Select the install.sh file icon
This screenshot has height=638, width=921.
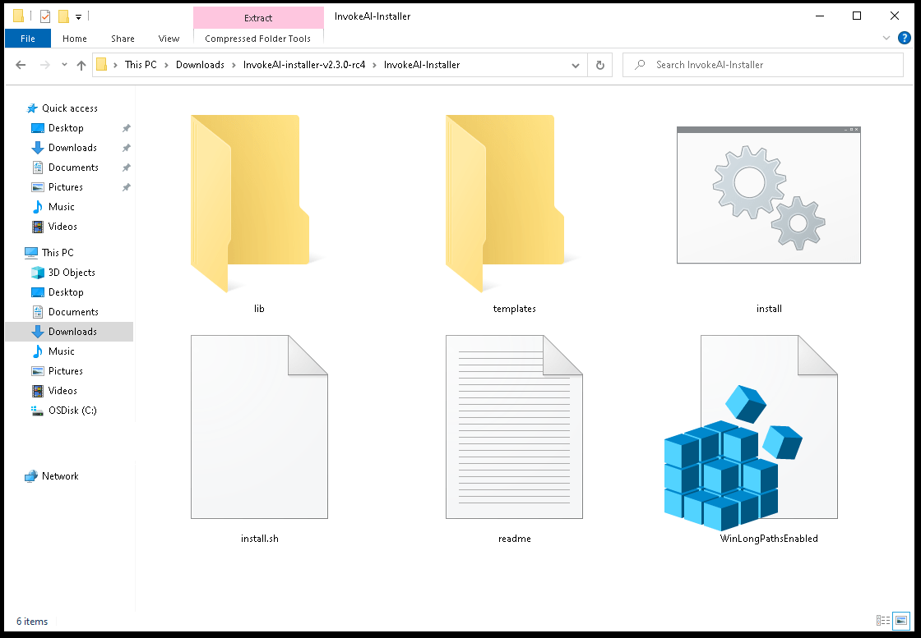[259, 427]
